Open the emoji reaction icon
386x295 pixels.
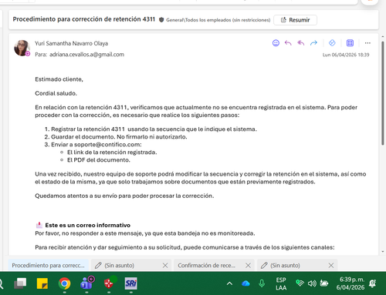point(276,43)
